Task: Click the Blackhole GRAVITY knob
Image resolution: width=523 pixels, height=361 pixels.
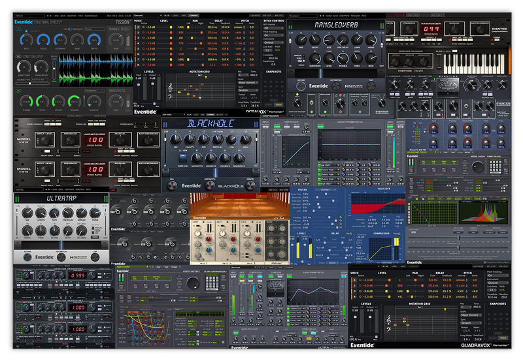Action: tap(190, 139)
